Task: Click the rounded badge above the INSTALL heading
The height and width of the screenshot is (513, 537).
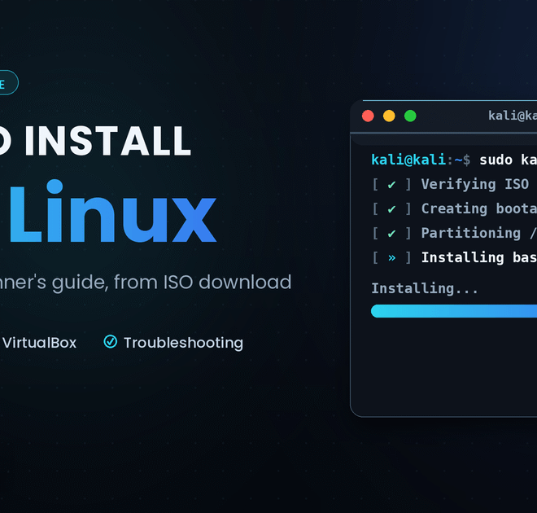Action: pyautogui.click(x=9, y=82)
